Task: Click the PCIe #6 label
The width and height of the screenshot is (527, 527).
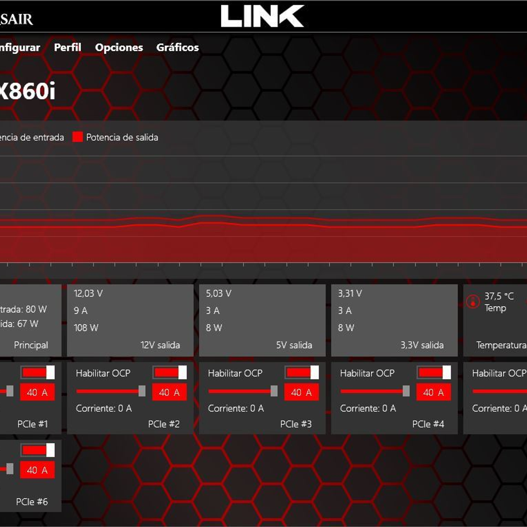Action: [x=32, y=502]
